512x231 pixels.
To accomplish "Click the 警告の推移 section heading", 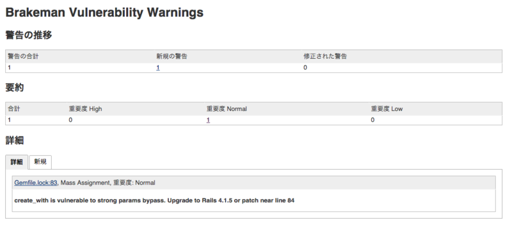I will click(29, 35).
